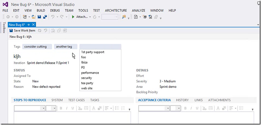Screen dimensions: 261x125
Task: Choose '1st party support' tag suggestion
Action: pos(100,52)
